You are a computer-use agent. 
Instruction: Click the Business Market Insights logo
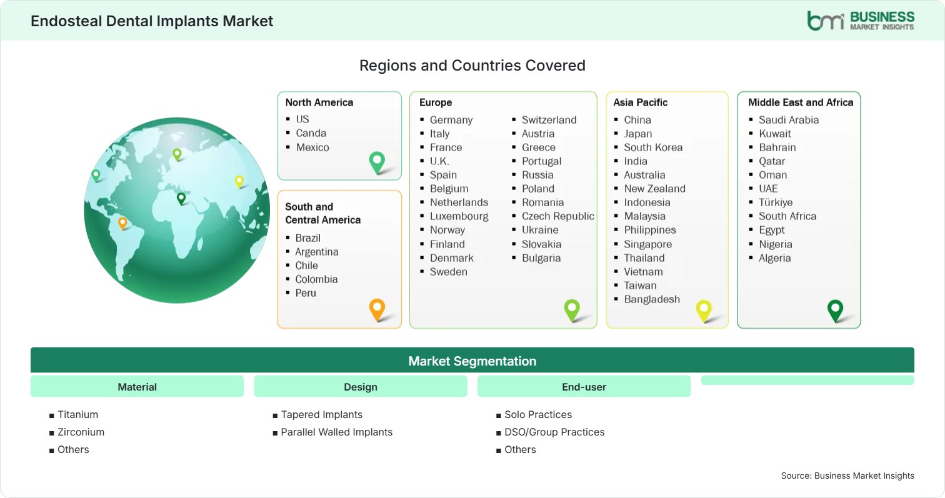pyautogui.click(x=861, y=20)
